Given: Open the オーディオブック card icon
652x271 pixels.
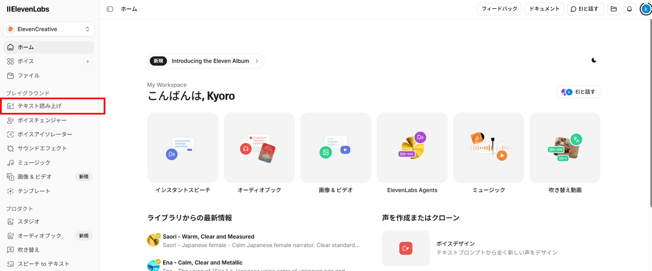Looking at the screenshot, I should pos(259,148).
